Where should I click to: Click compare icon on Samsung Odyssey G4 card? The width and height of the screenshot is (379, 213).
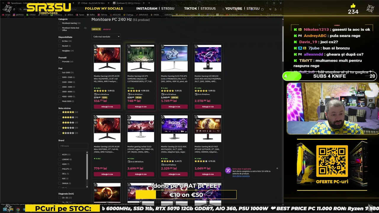[129, 52]
